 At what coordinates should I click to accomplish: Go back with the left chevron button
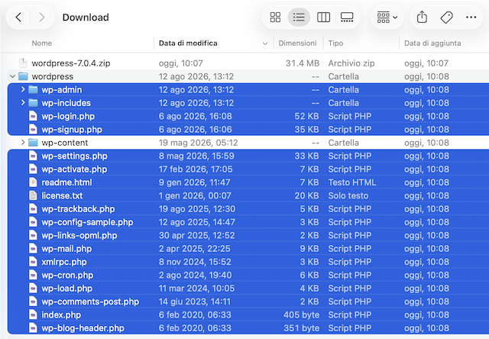tap(18, 17)
